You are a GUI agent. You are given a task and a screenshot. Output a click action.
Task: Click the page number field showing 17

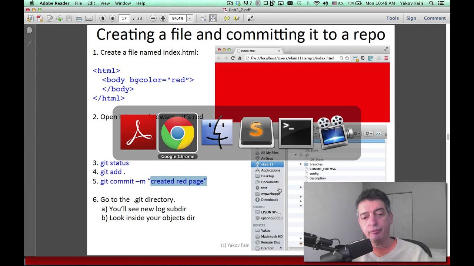tap(124, 18)
